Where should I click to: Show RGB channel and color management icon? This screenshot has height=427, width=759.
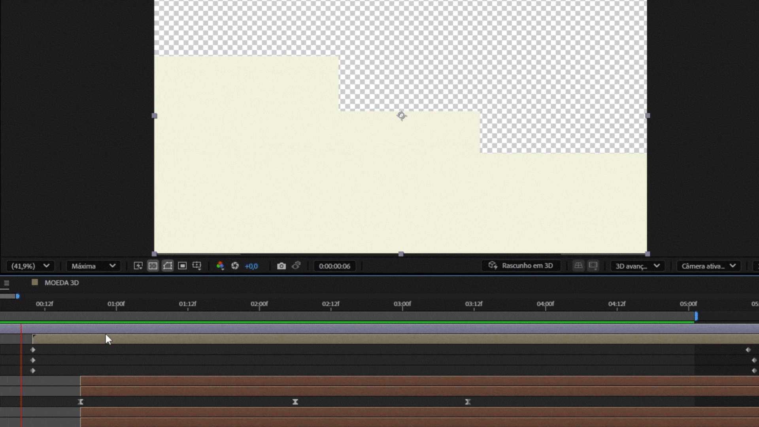pyautogui.click(x=220, y=266)
